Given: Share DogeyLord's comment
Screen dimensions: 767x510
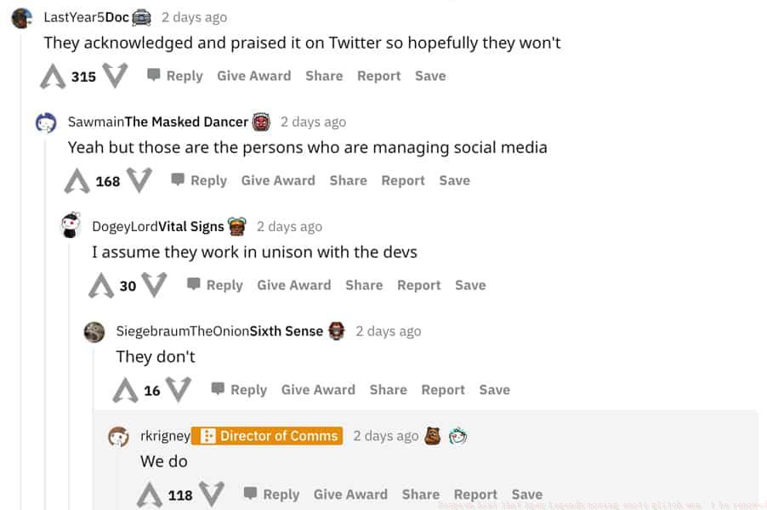Looking at the screenshot, I should pos(364,286).
